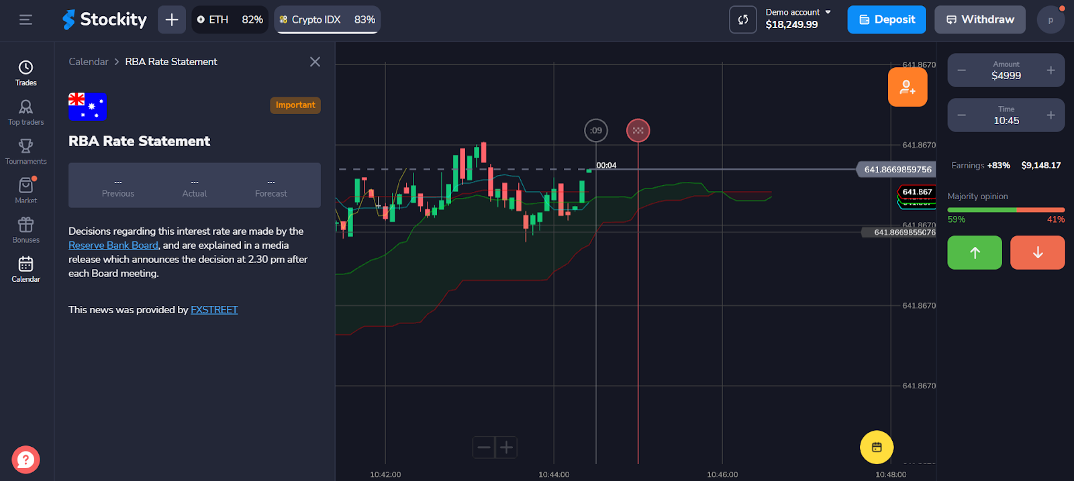Switch to the ETH asset tab
Image resolution: width=1074 pixels, height=481 pixels.
point(230,19)
